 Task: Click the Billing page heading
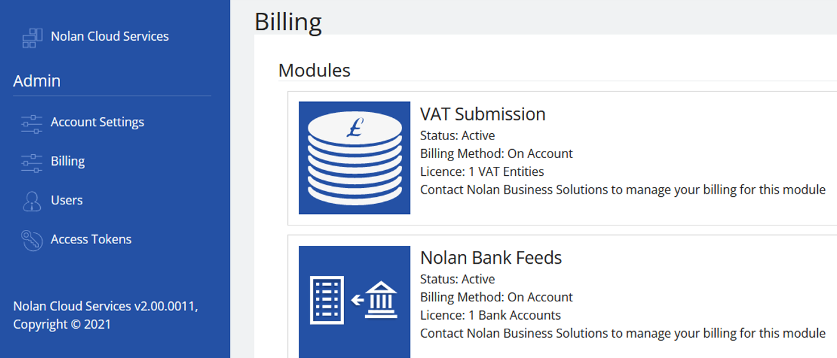pos(288,21)
